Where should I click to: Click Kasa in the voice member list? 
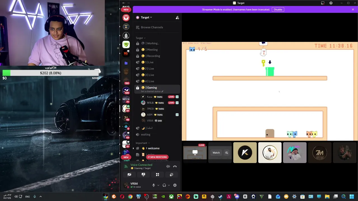coord(159,97)
